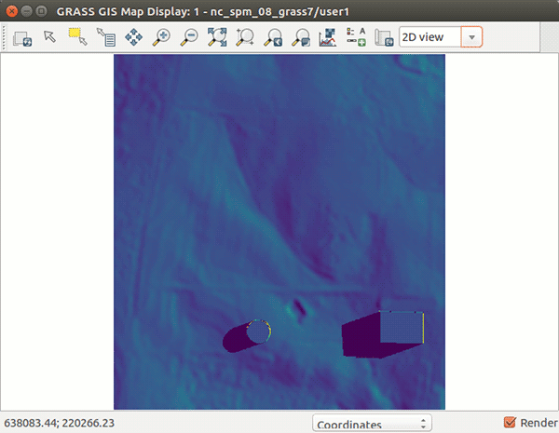The image size is (559, 433).
Task: Open various zoom options menu icon
Action: click(301, 38)
